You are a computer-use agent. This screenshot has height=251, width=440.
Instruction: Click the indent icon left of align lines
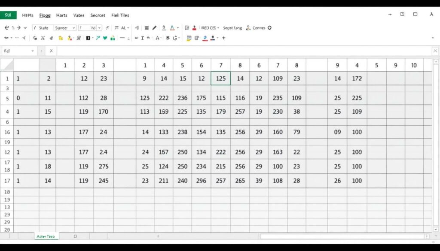[137, 28]
